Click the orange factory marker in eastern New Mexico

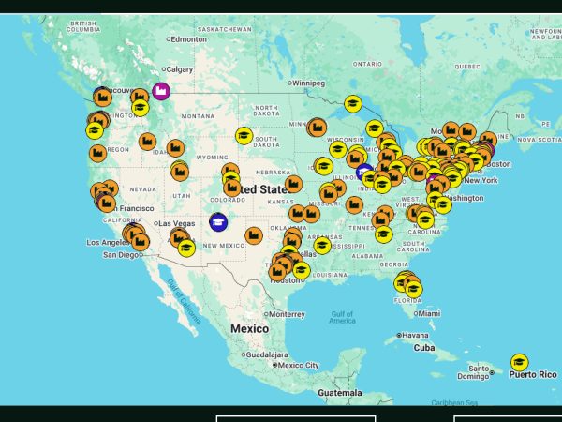(254, 235)
